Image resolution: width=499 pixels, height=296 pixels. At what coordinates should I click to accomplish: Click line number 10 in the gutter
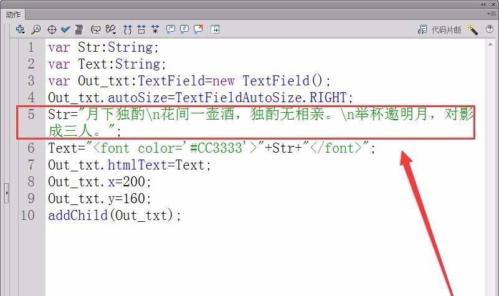(x=27, y=216)
